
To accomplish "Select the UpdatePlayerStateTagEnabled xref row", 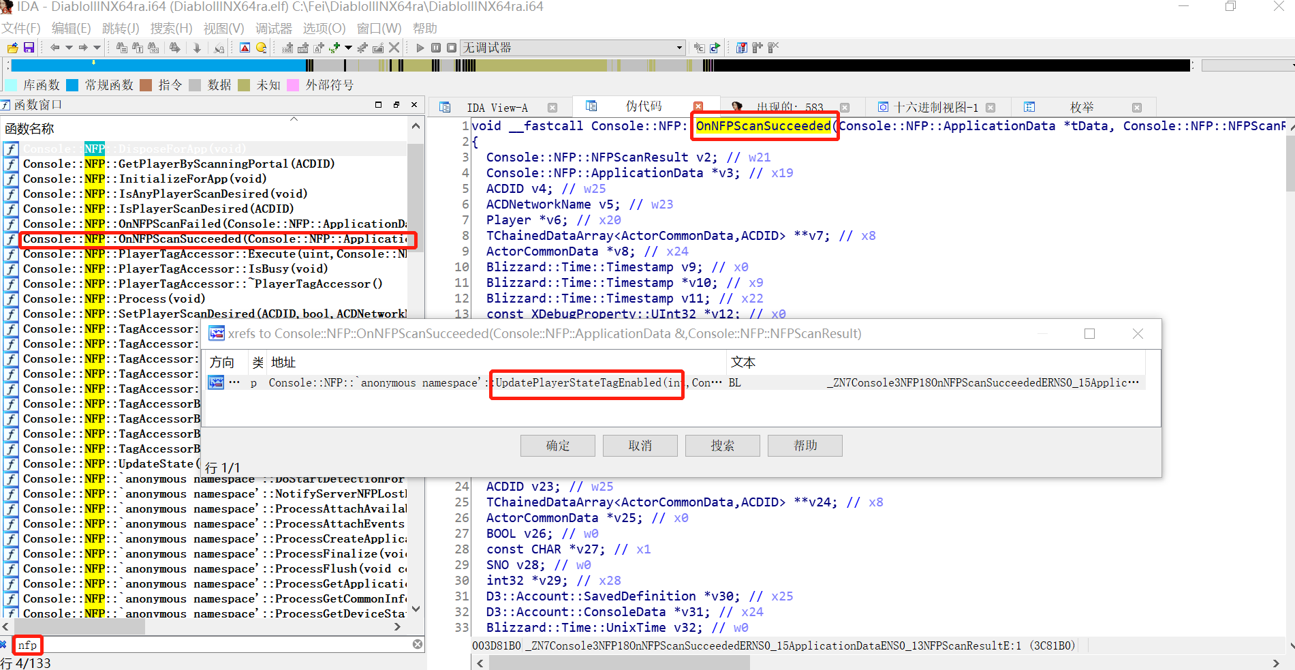I will [676, 383].
